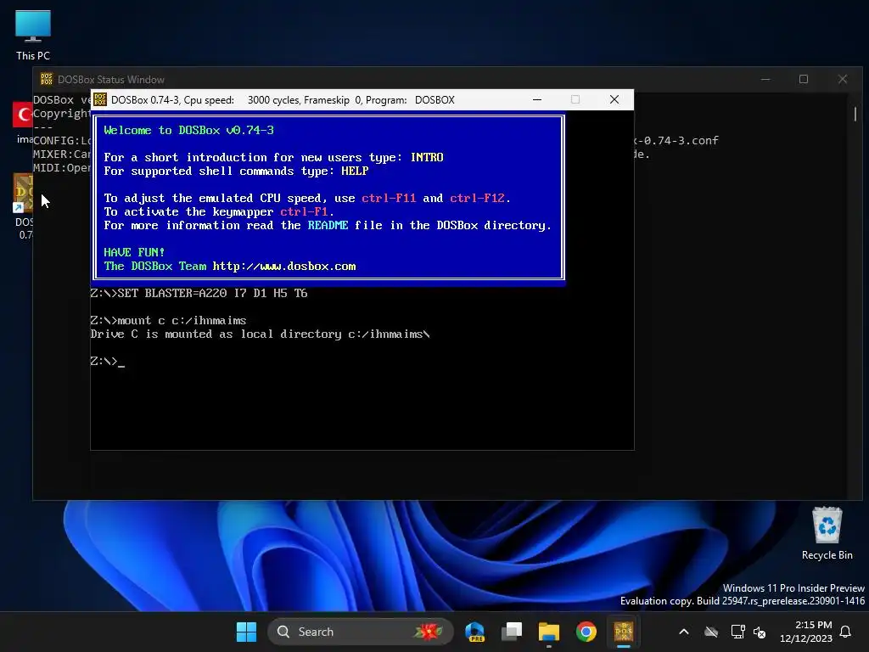This screenshot has height=652, width=869.
Task: Open the Recycle Bin desktop icon
Action: click(827, 533)
